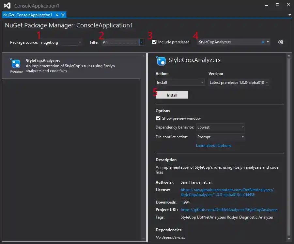Click the NuGet settings gear icon
The width and height of the screenshot is (294, 244).
coord(280,42)
